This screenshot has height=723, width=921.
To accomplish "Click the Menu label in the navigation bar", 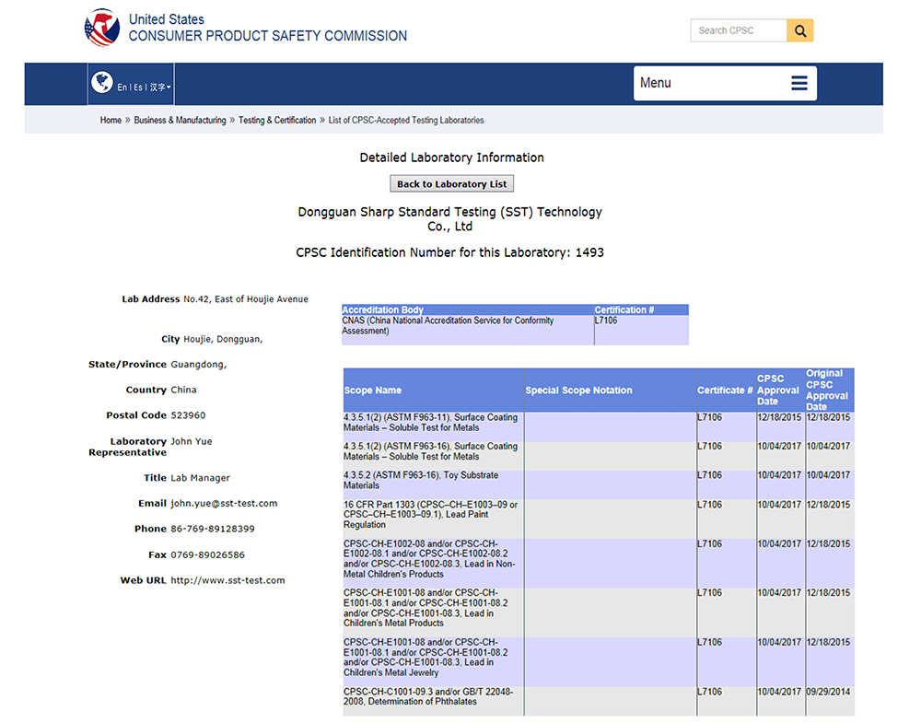I will pos(656,83).
